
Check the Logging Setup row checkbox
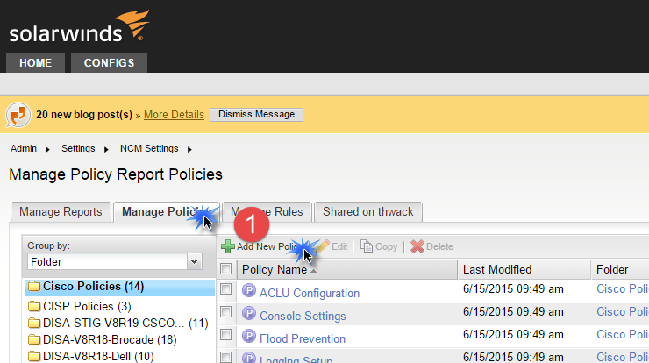pyautogui.click(x=226, y=357)
